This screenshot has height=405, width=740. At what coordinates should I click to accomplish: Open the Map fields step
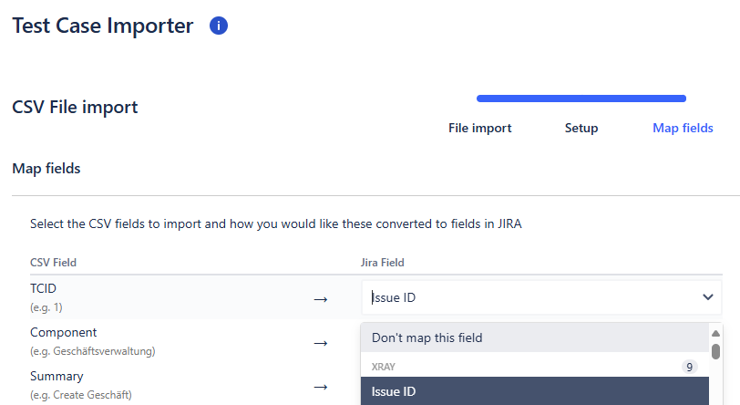tap(683, 128)
